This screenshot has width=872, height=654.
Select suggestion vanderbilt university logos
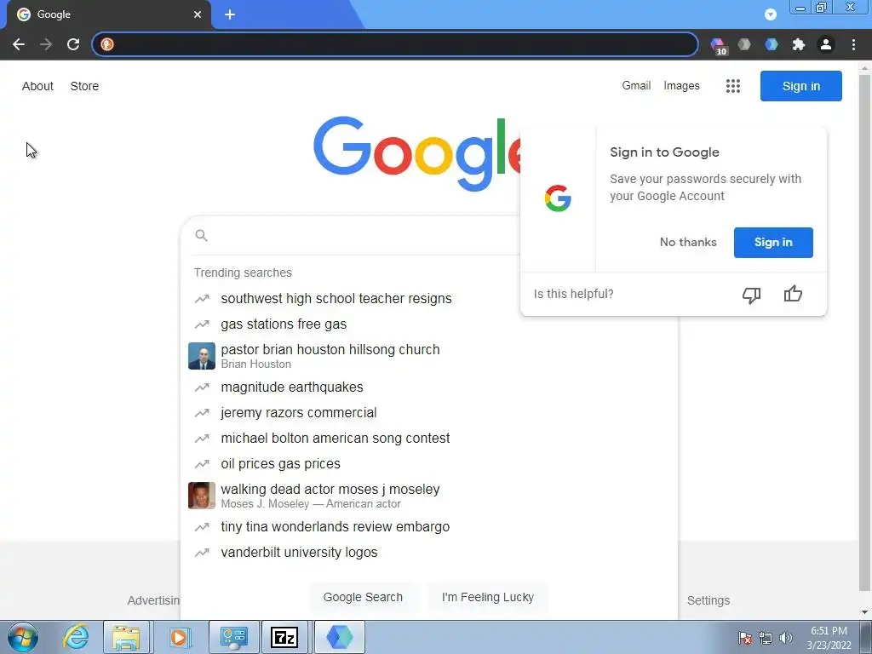pos(429,552)
